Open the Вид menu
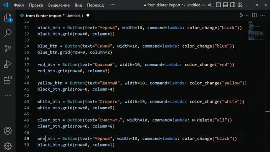 click(78, 5)
